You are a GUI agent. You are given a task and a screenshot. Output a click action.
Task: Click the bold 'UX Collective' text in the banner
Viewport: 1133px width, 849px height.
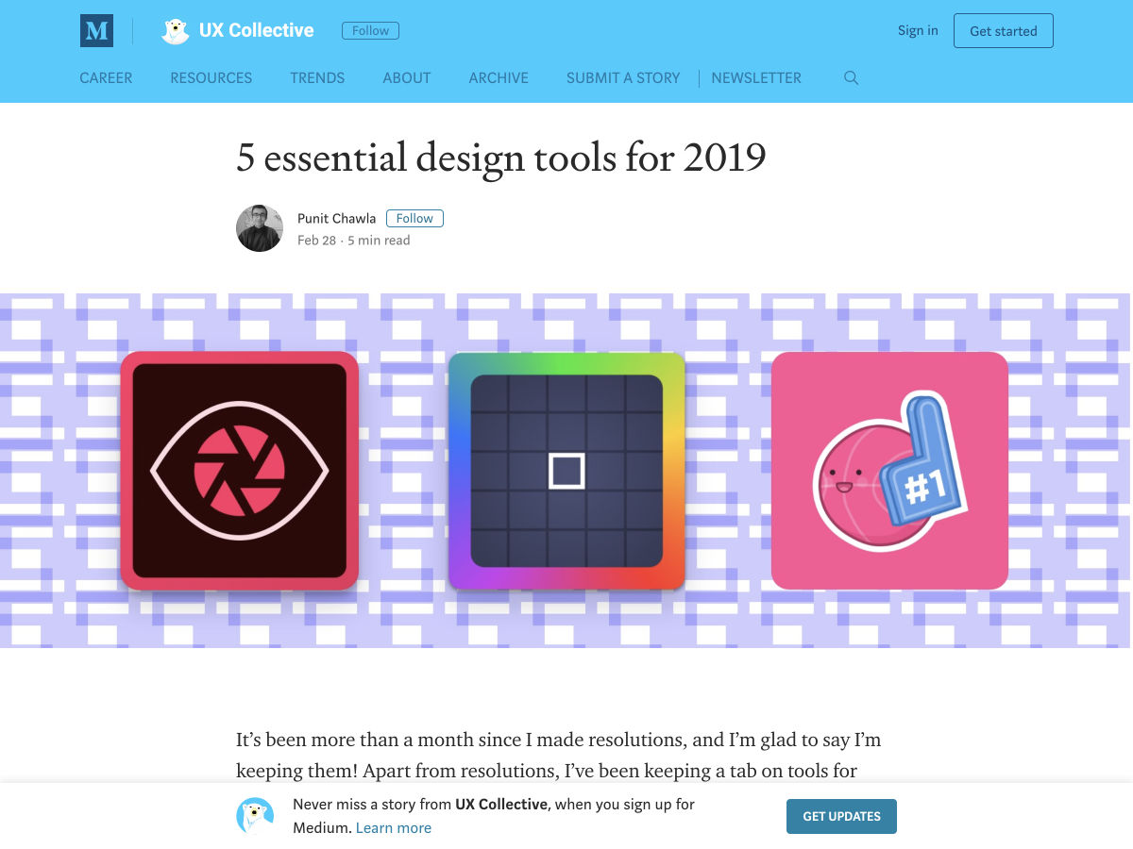(x=501, y=805)
